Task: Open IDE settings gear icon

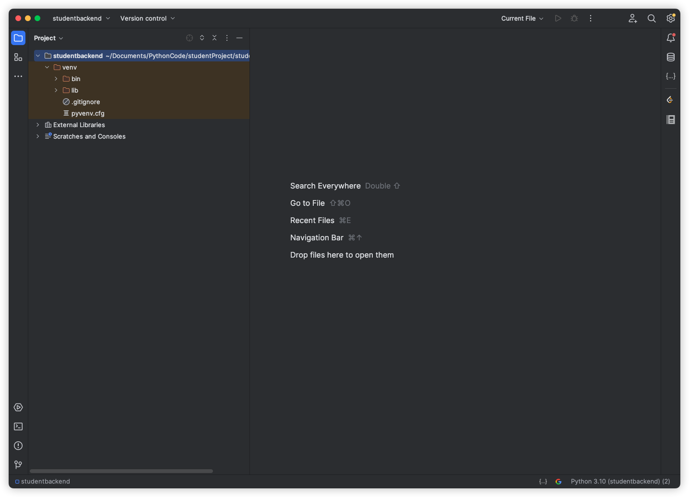Action: point(671,18)
